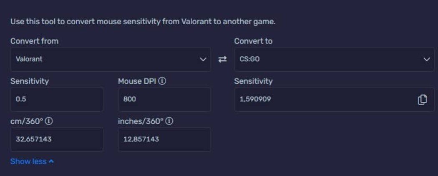Click the Sensitivity 0.5 input field
The image size is (438, 176).
[57, 99]
